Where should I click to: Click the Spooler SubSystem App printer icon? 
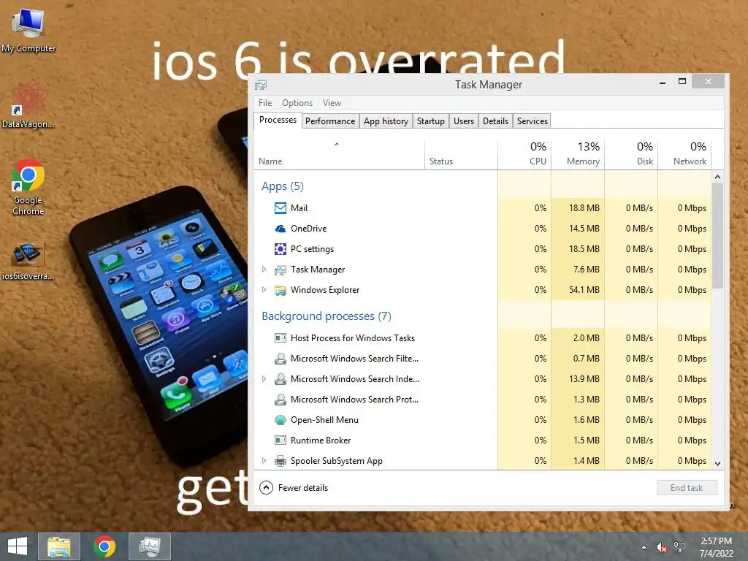[280, 462]
